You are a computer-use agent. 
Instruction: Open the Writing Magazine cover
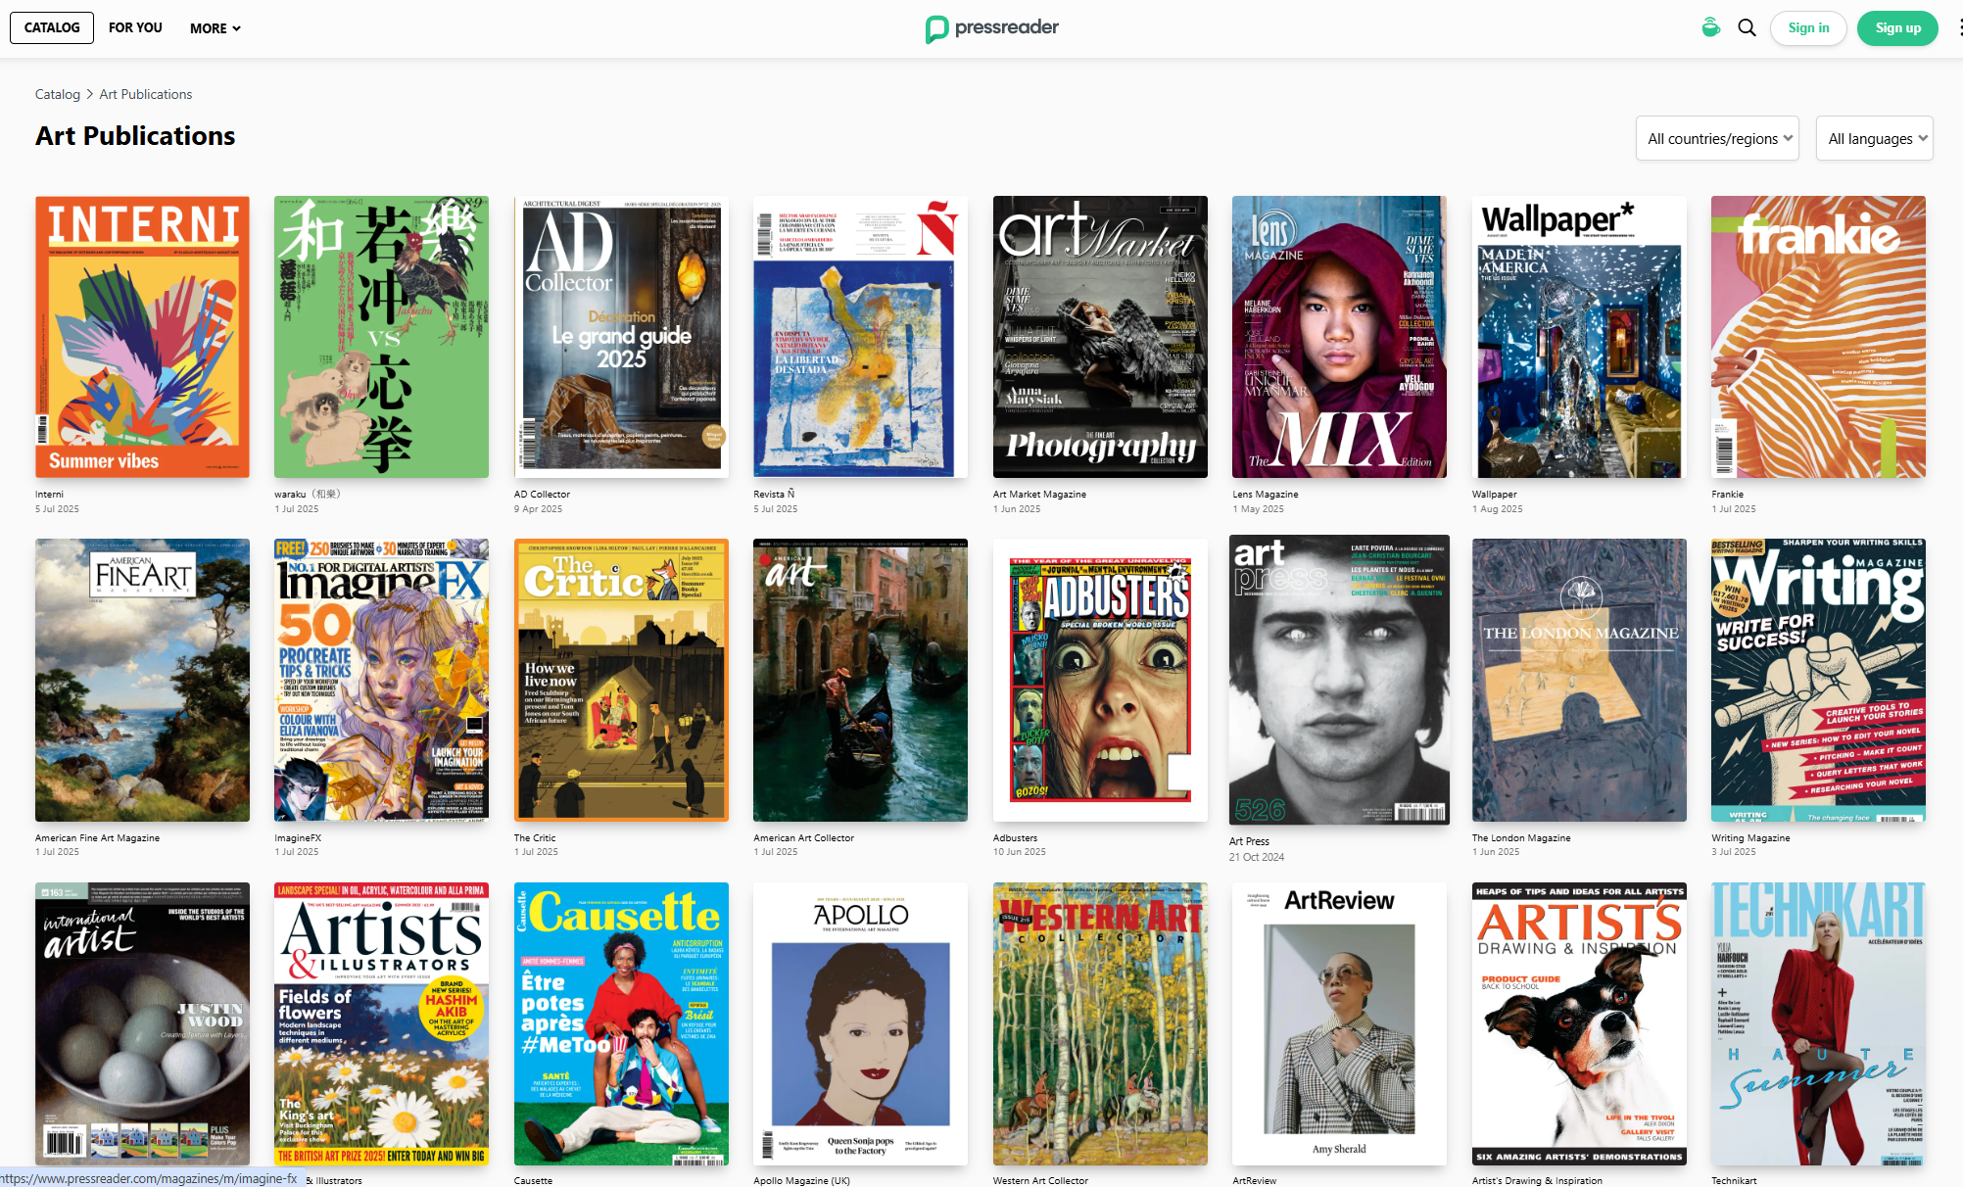coord(1818,680)
